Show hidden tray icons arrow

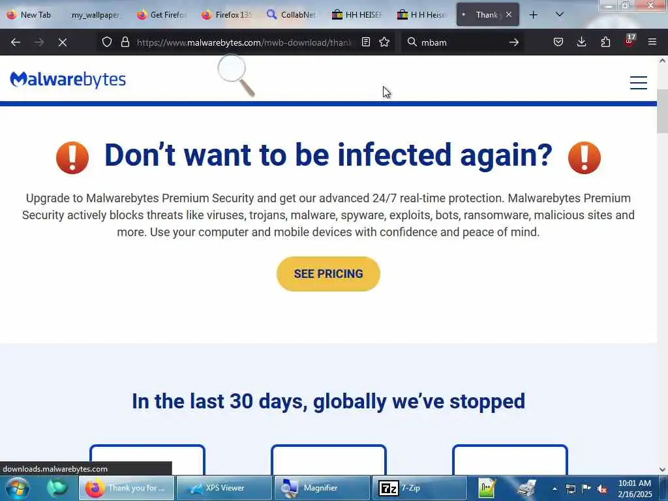coord(554,489)
